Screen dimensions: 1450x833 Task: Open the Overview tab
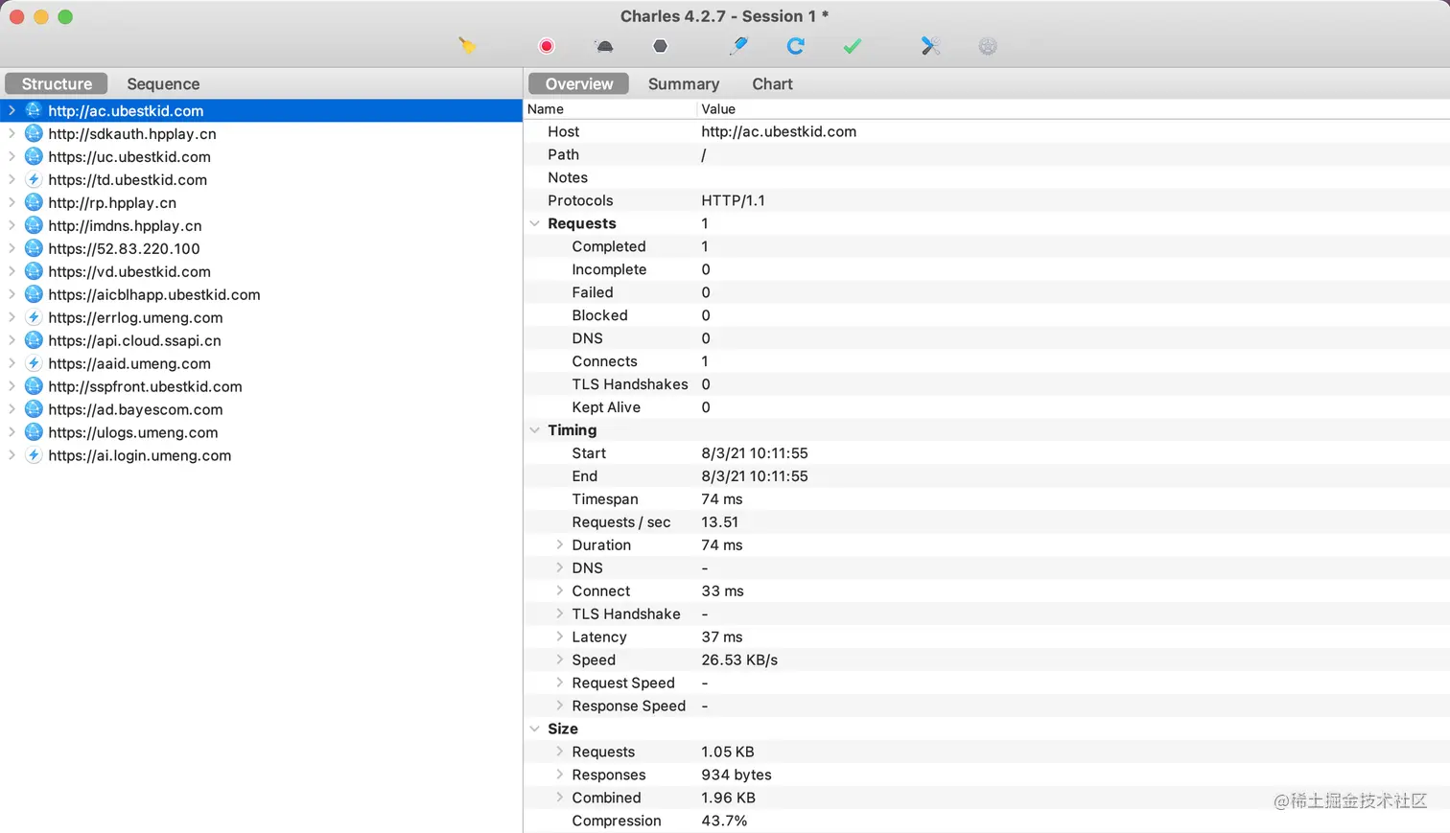[579, 83]
